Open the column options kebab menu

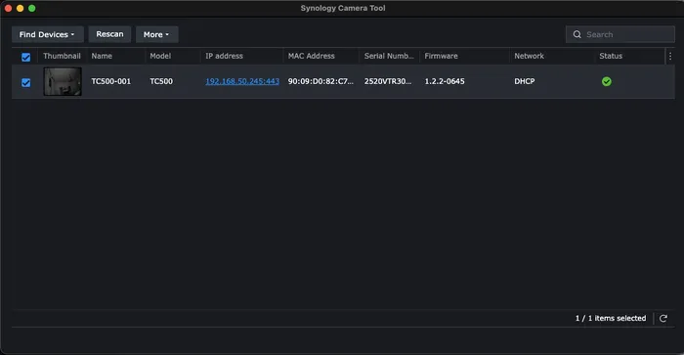click(x=670, y=56)
